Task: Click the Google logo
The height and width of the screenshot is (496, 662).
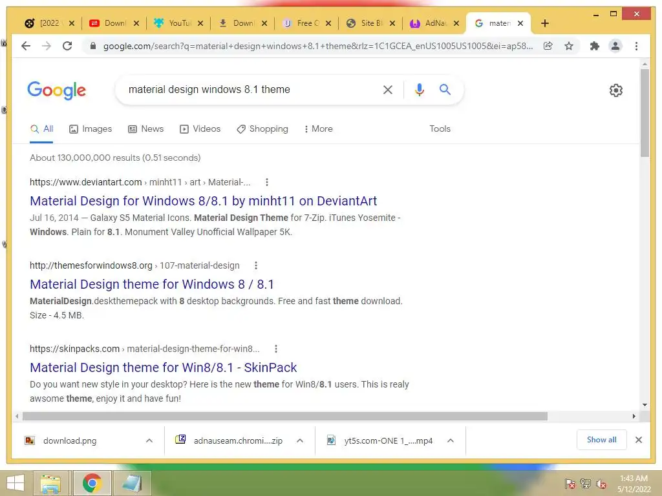Action: pos(57,90)
